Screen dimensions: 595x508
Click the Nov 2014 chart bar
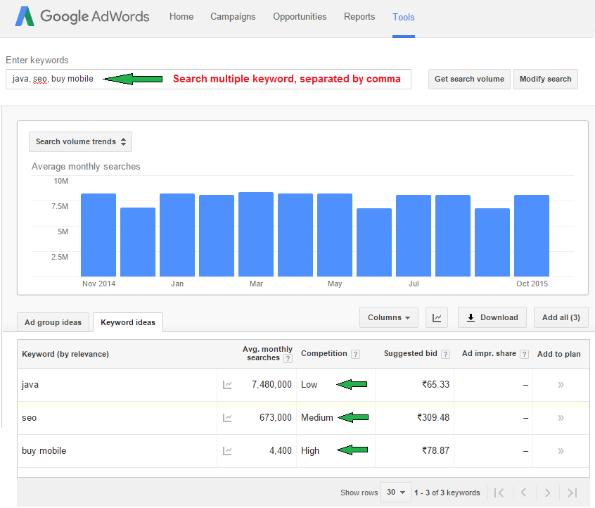pos(98,235)
